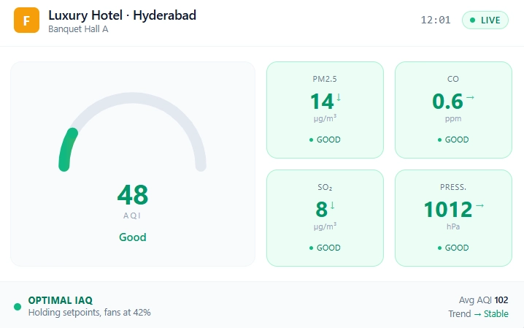
Task: Click the GOOD status dot in CO card
Action: (439, 140)
